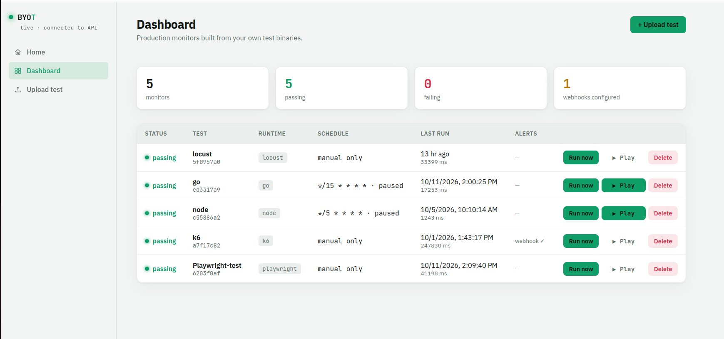The height and width of the screenshot is (339, 724).
Task: Open the Dashboard menu item
Action: [x=58, y=71]
